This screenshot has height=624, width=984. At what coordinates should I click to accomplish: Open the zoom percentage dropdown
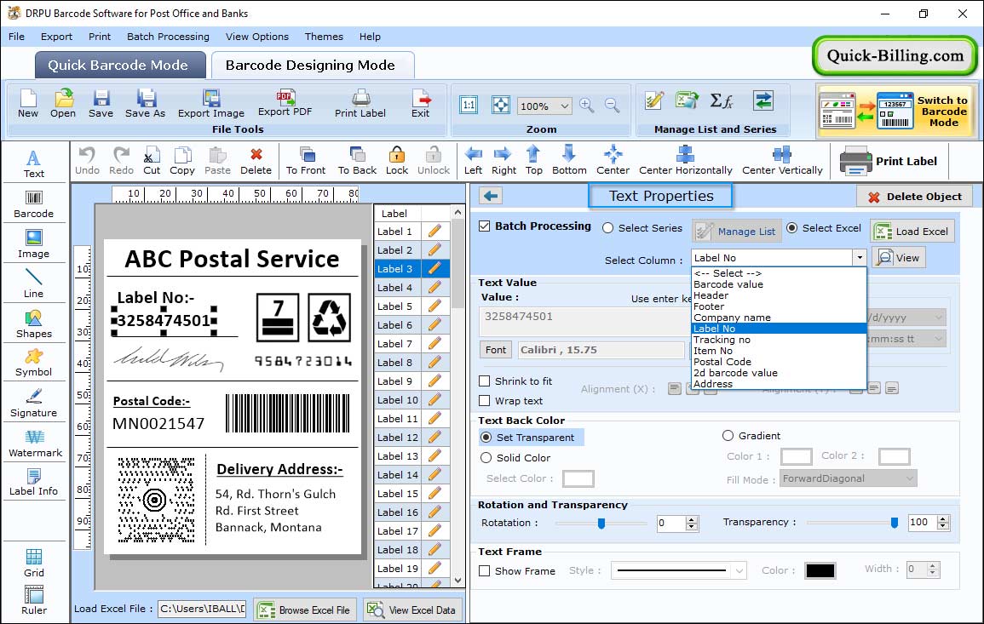(564, 106)
